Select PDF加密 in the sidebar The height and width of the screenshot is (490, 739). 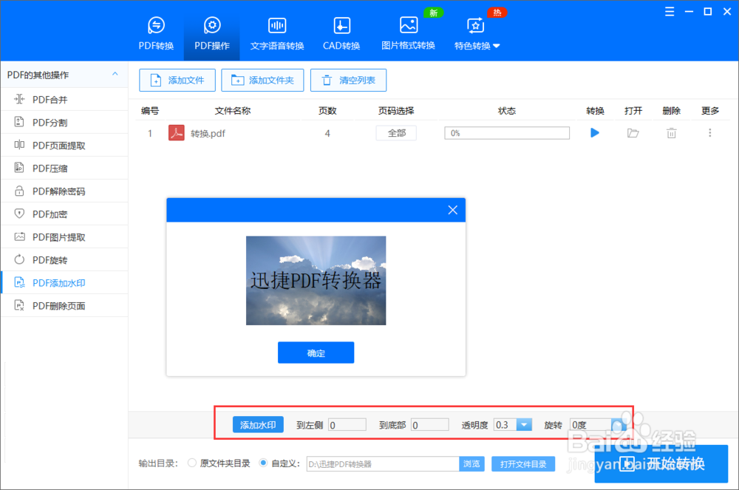[x=64, y=214]
